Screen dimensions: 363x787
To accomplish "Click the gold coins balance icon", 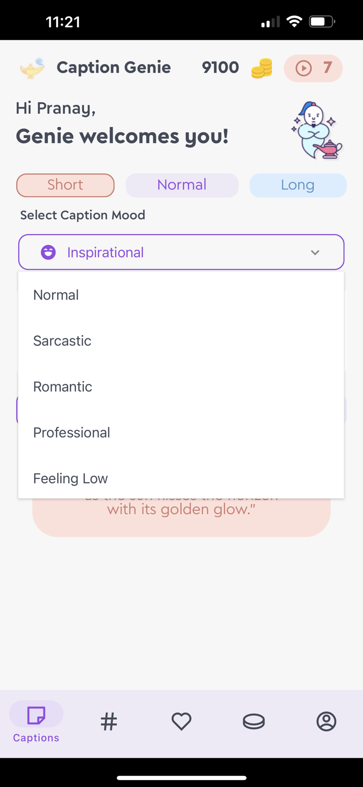I will click(262, 67).
